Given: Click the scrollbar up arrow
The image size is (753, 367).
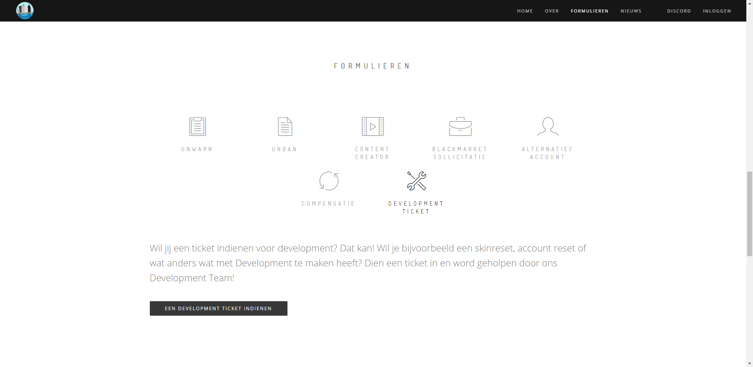Looking at the screenshot, I should click(x=749, y=3).
